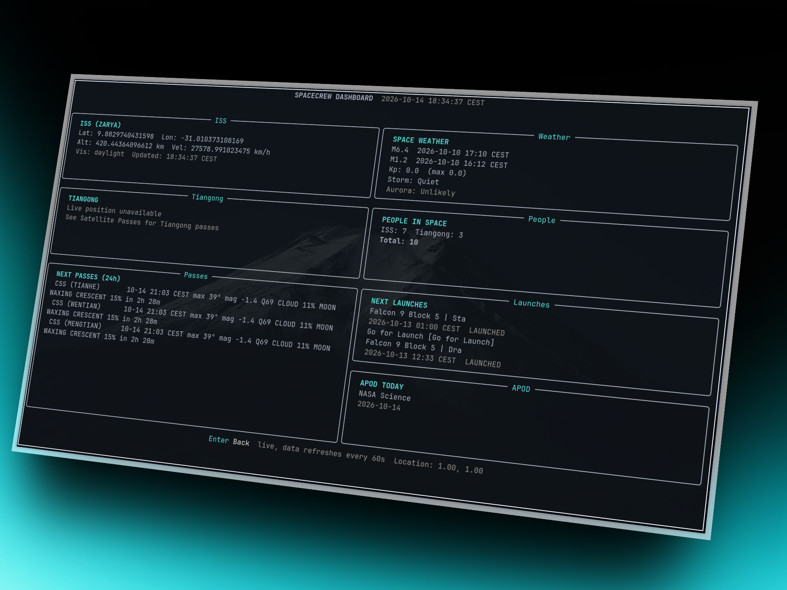Click the M1.2 flare entry

point(449,163)
